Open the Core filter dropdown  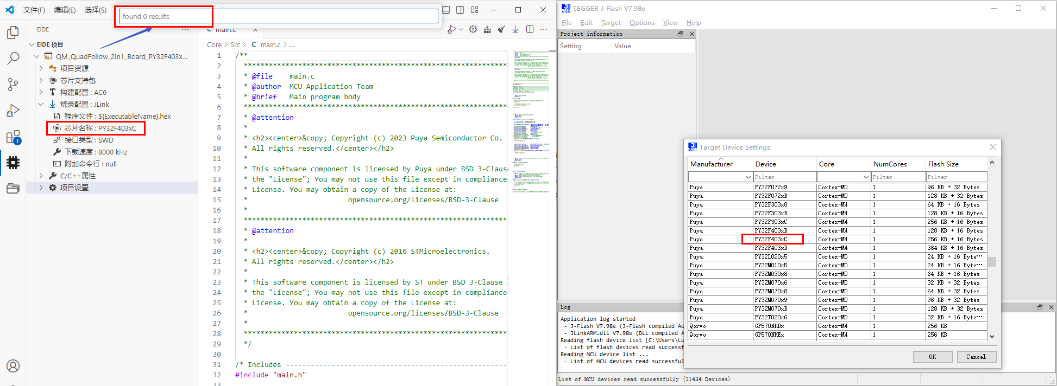866,177
